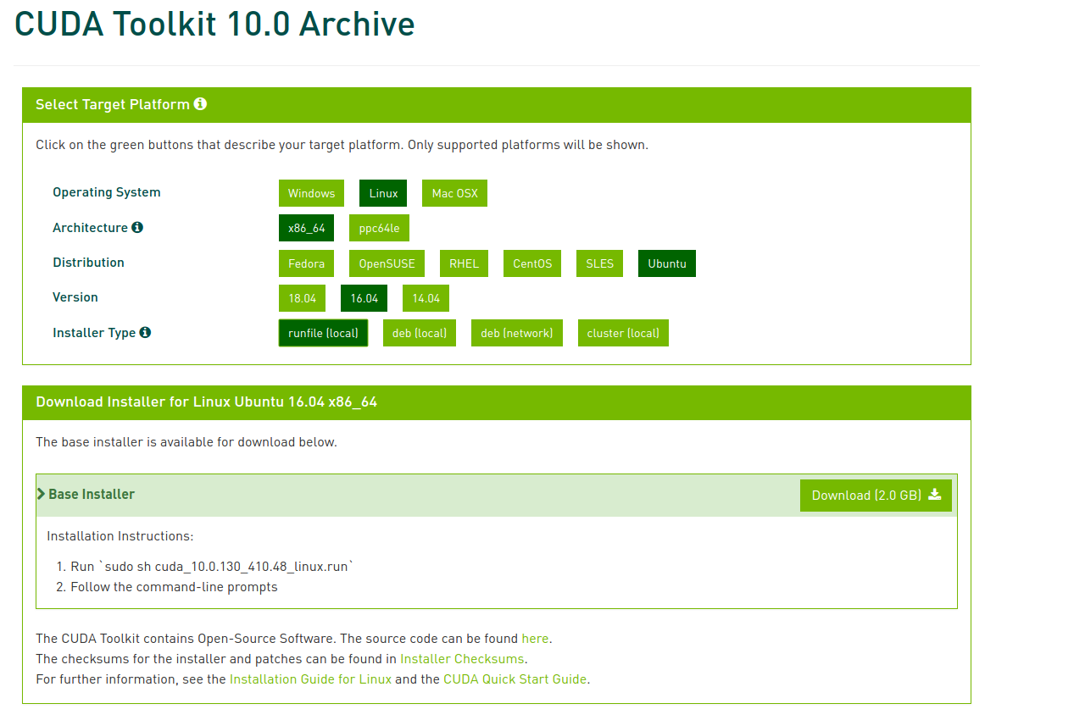
Task: Select Mac OSX operating system
Action: pyautogui.click(x=454, y=193)
